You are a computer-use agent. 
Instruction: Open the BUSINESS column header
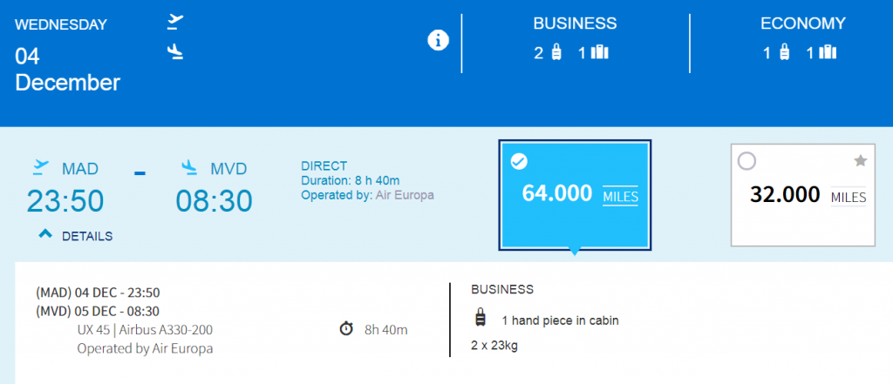[x=575, y=24]
